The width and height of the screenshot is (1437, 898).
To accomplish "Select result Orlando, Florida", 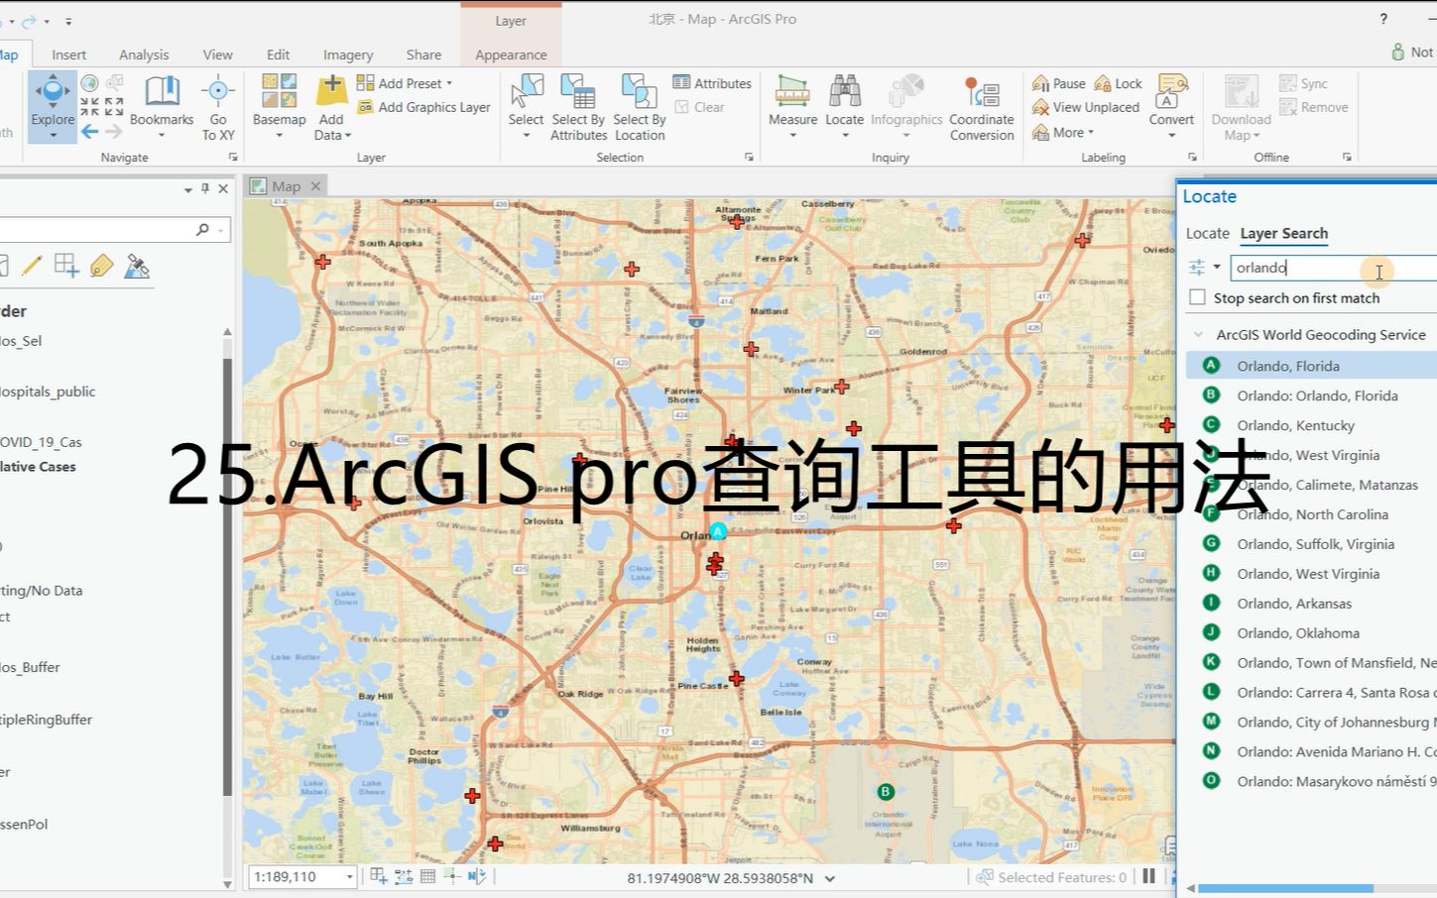I will click(1287, 366).
